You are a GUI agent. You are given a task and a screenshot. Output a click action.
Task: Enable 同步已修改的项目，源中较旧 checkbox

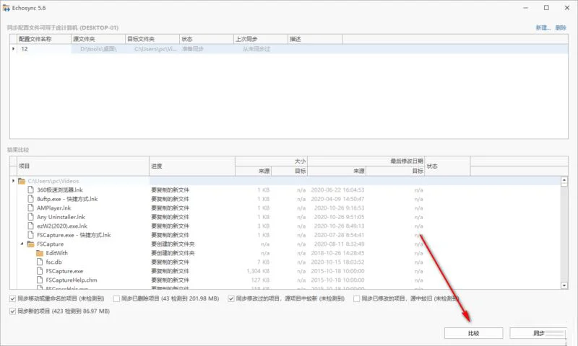tap(356, 298)
